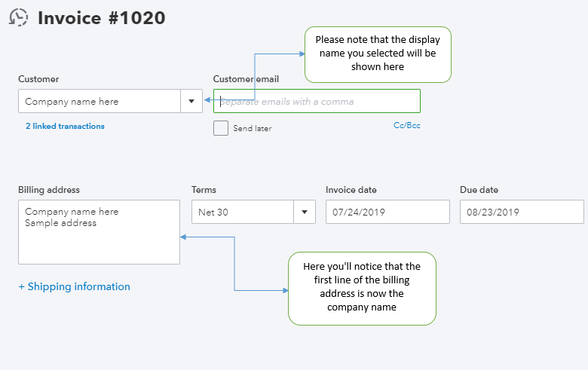
Task: Click the Billing address label
Action: [49, 190]
